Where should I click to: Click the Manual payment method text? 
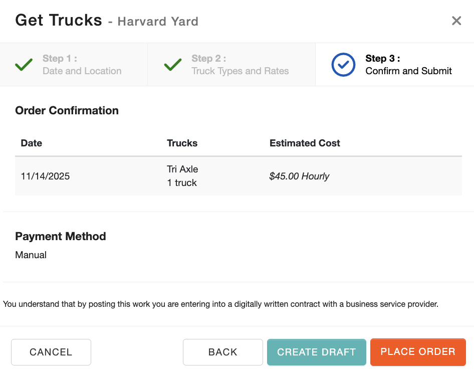pos(31,255)
